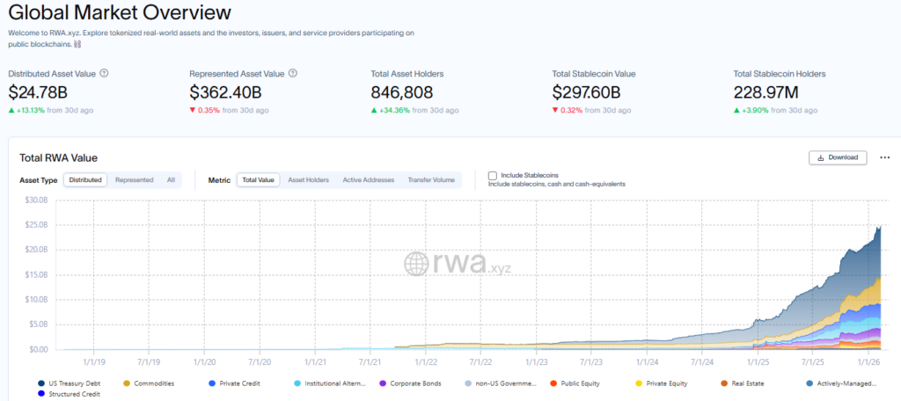Toggle the Commodities legend marker
Viewport: 901px width, 401px height.
coord(128,383)
